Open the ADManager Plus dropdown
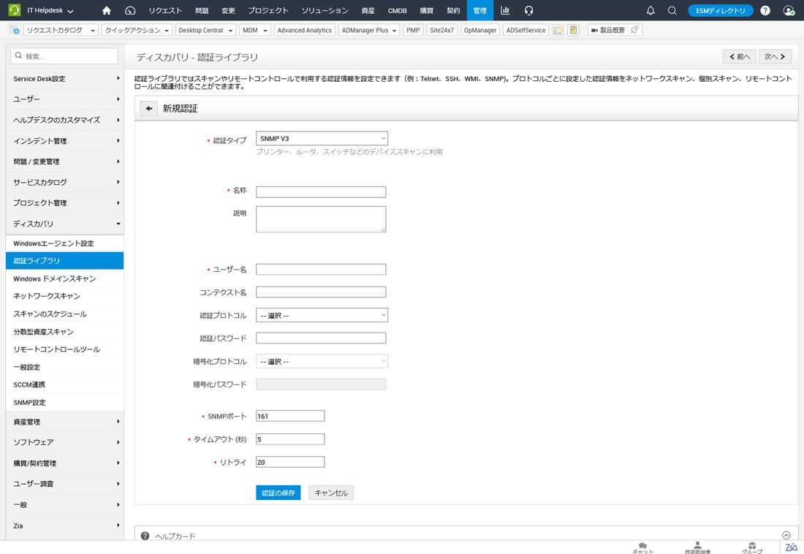This screenshot has height=554, width=804. point(369,30)
